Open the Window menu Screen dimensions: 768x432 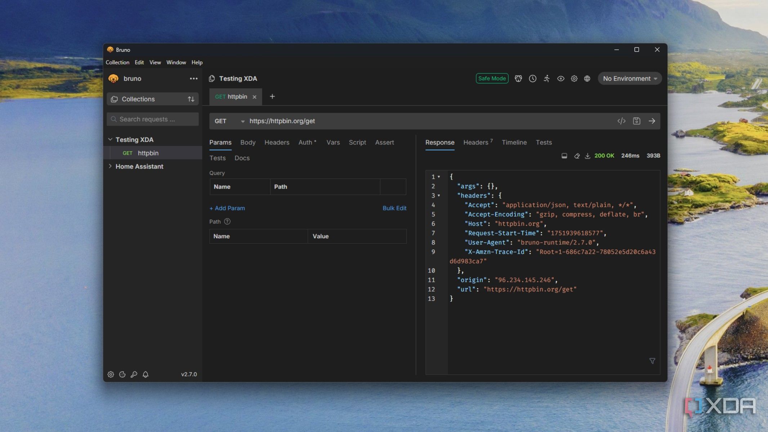176,62
